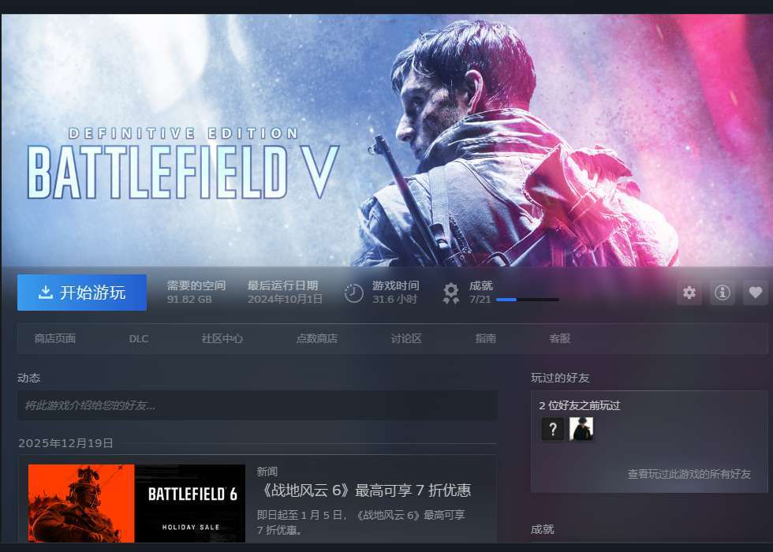Add Battlefield V to favorites with heart icon

756,293
